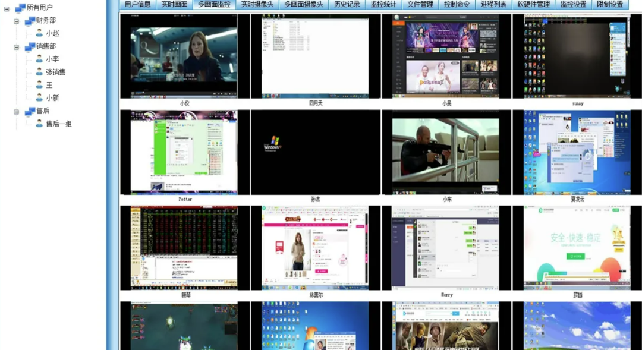This screenshot has width=642, height=350.
Task: Click the Petter name label
Action: click(185, 199)
